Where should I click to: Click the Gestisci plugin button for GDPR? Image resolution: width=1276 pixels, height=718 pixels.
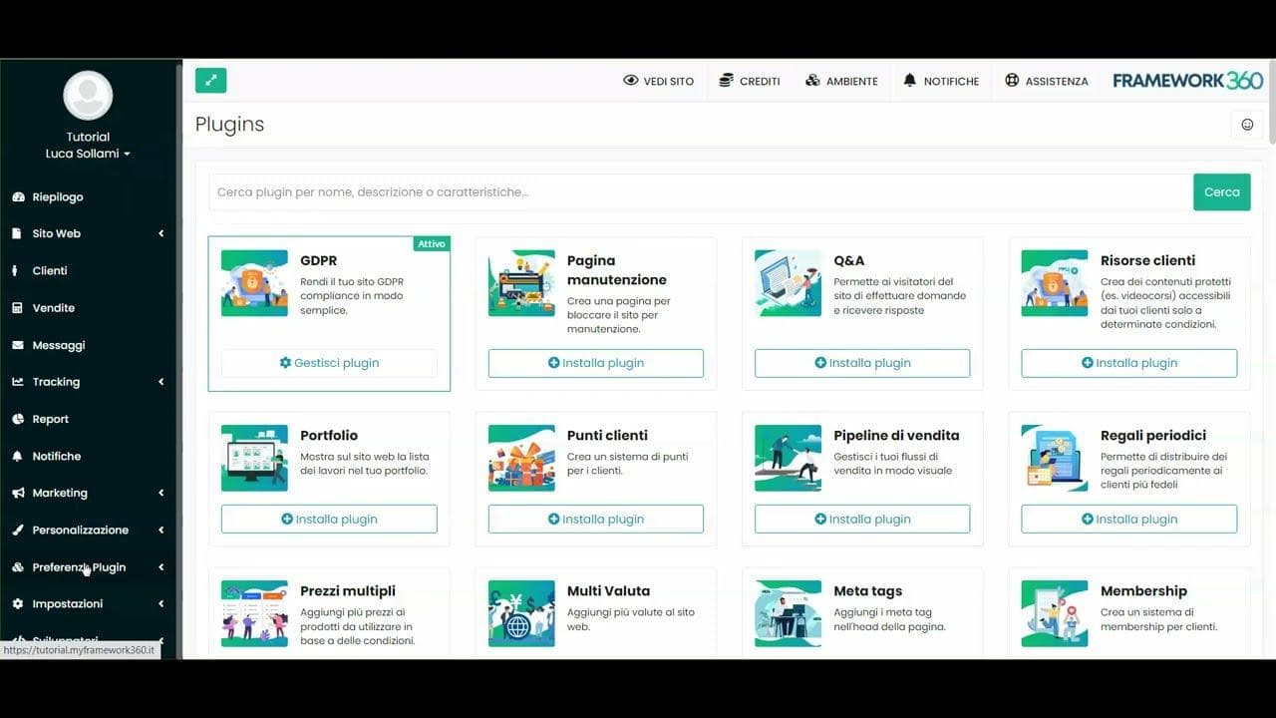(x=328, y=362)
